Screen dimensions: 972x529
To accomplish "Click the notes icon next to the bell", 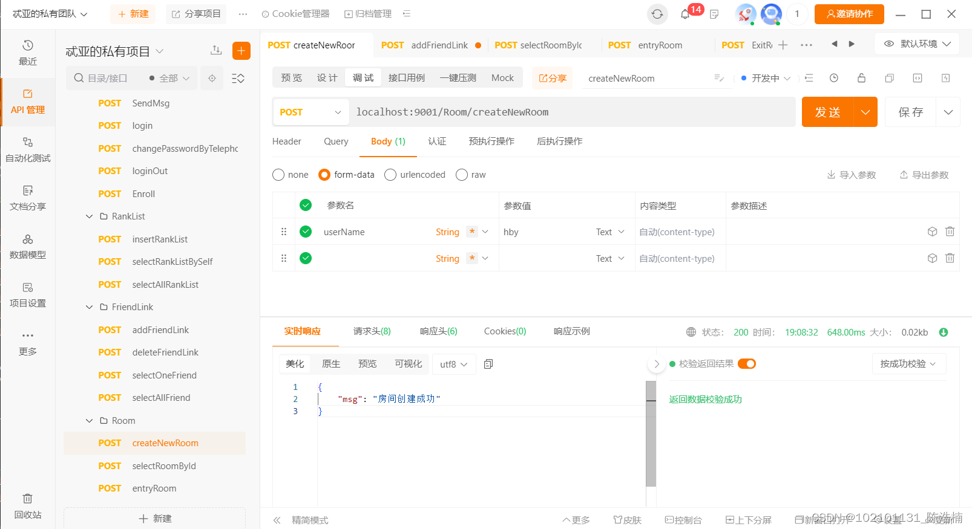I will click(x=714, y=14).
